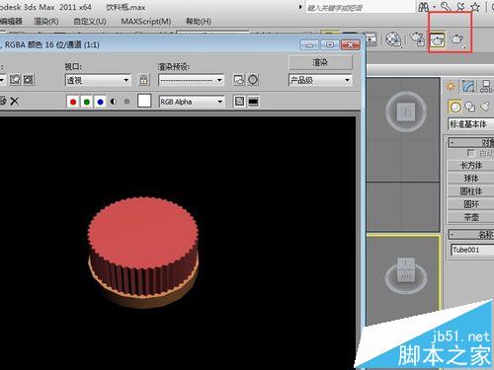This screenshot has width=494, height=370.
Task: Click the Clear image X icon
Action: point(14,101)
